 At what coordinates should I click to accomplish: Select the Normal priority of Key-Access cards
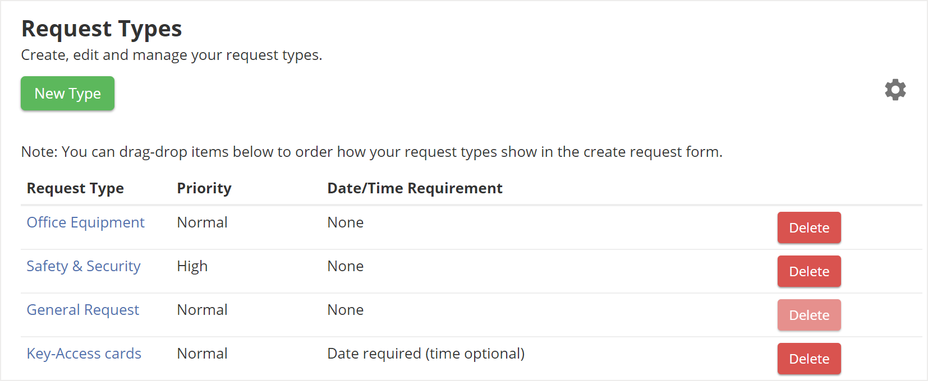click(x=202, y=354)
